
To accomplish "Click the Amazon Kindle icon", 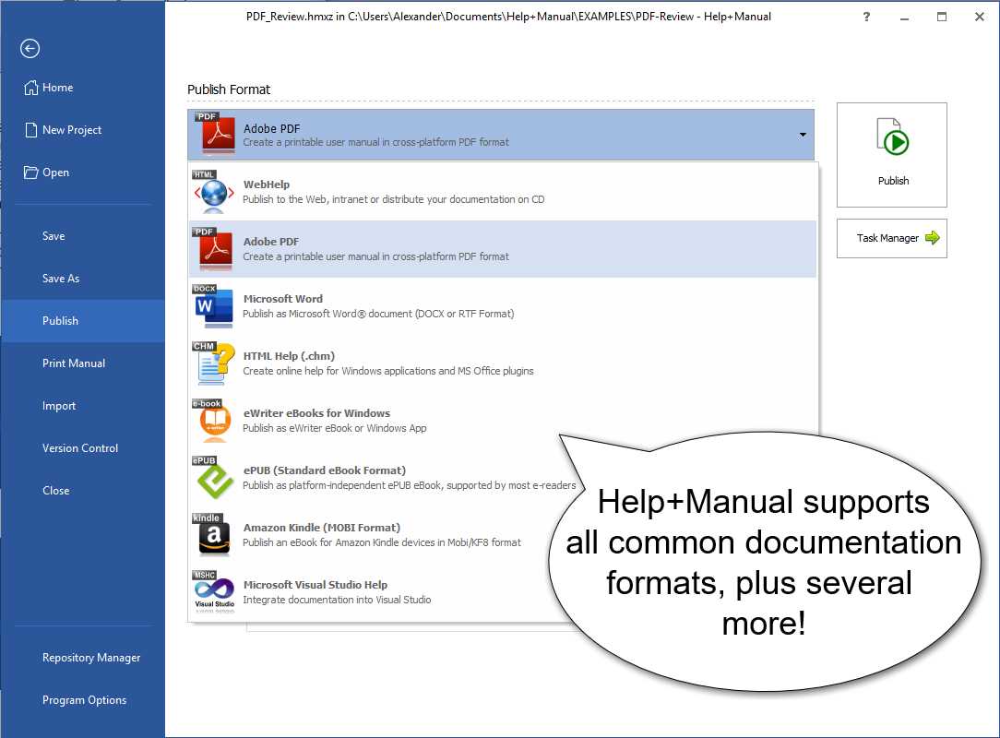I will 214,535.
